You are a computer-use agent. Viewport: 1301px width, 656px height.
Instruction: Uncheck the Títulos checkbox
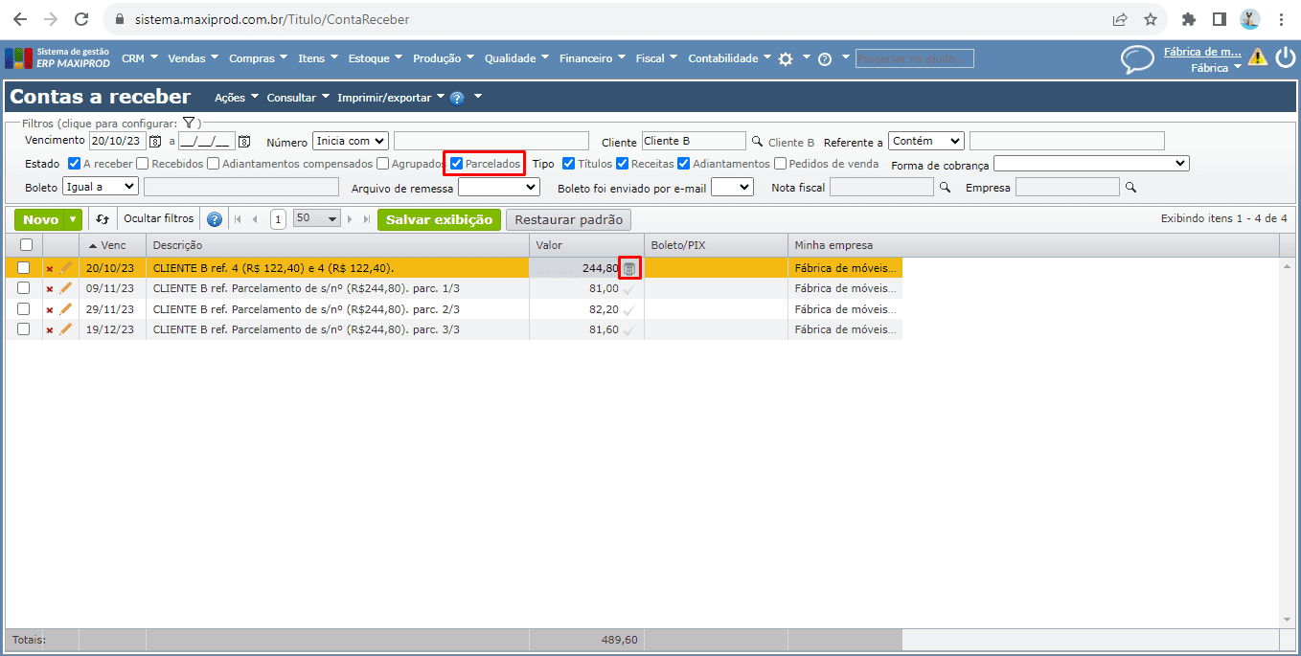click(569, 164)
